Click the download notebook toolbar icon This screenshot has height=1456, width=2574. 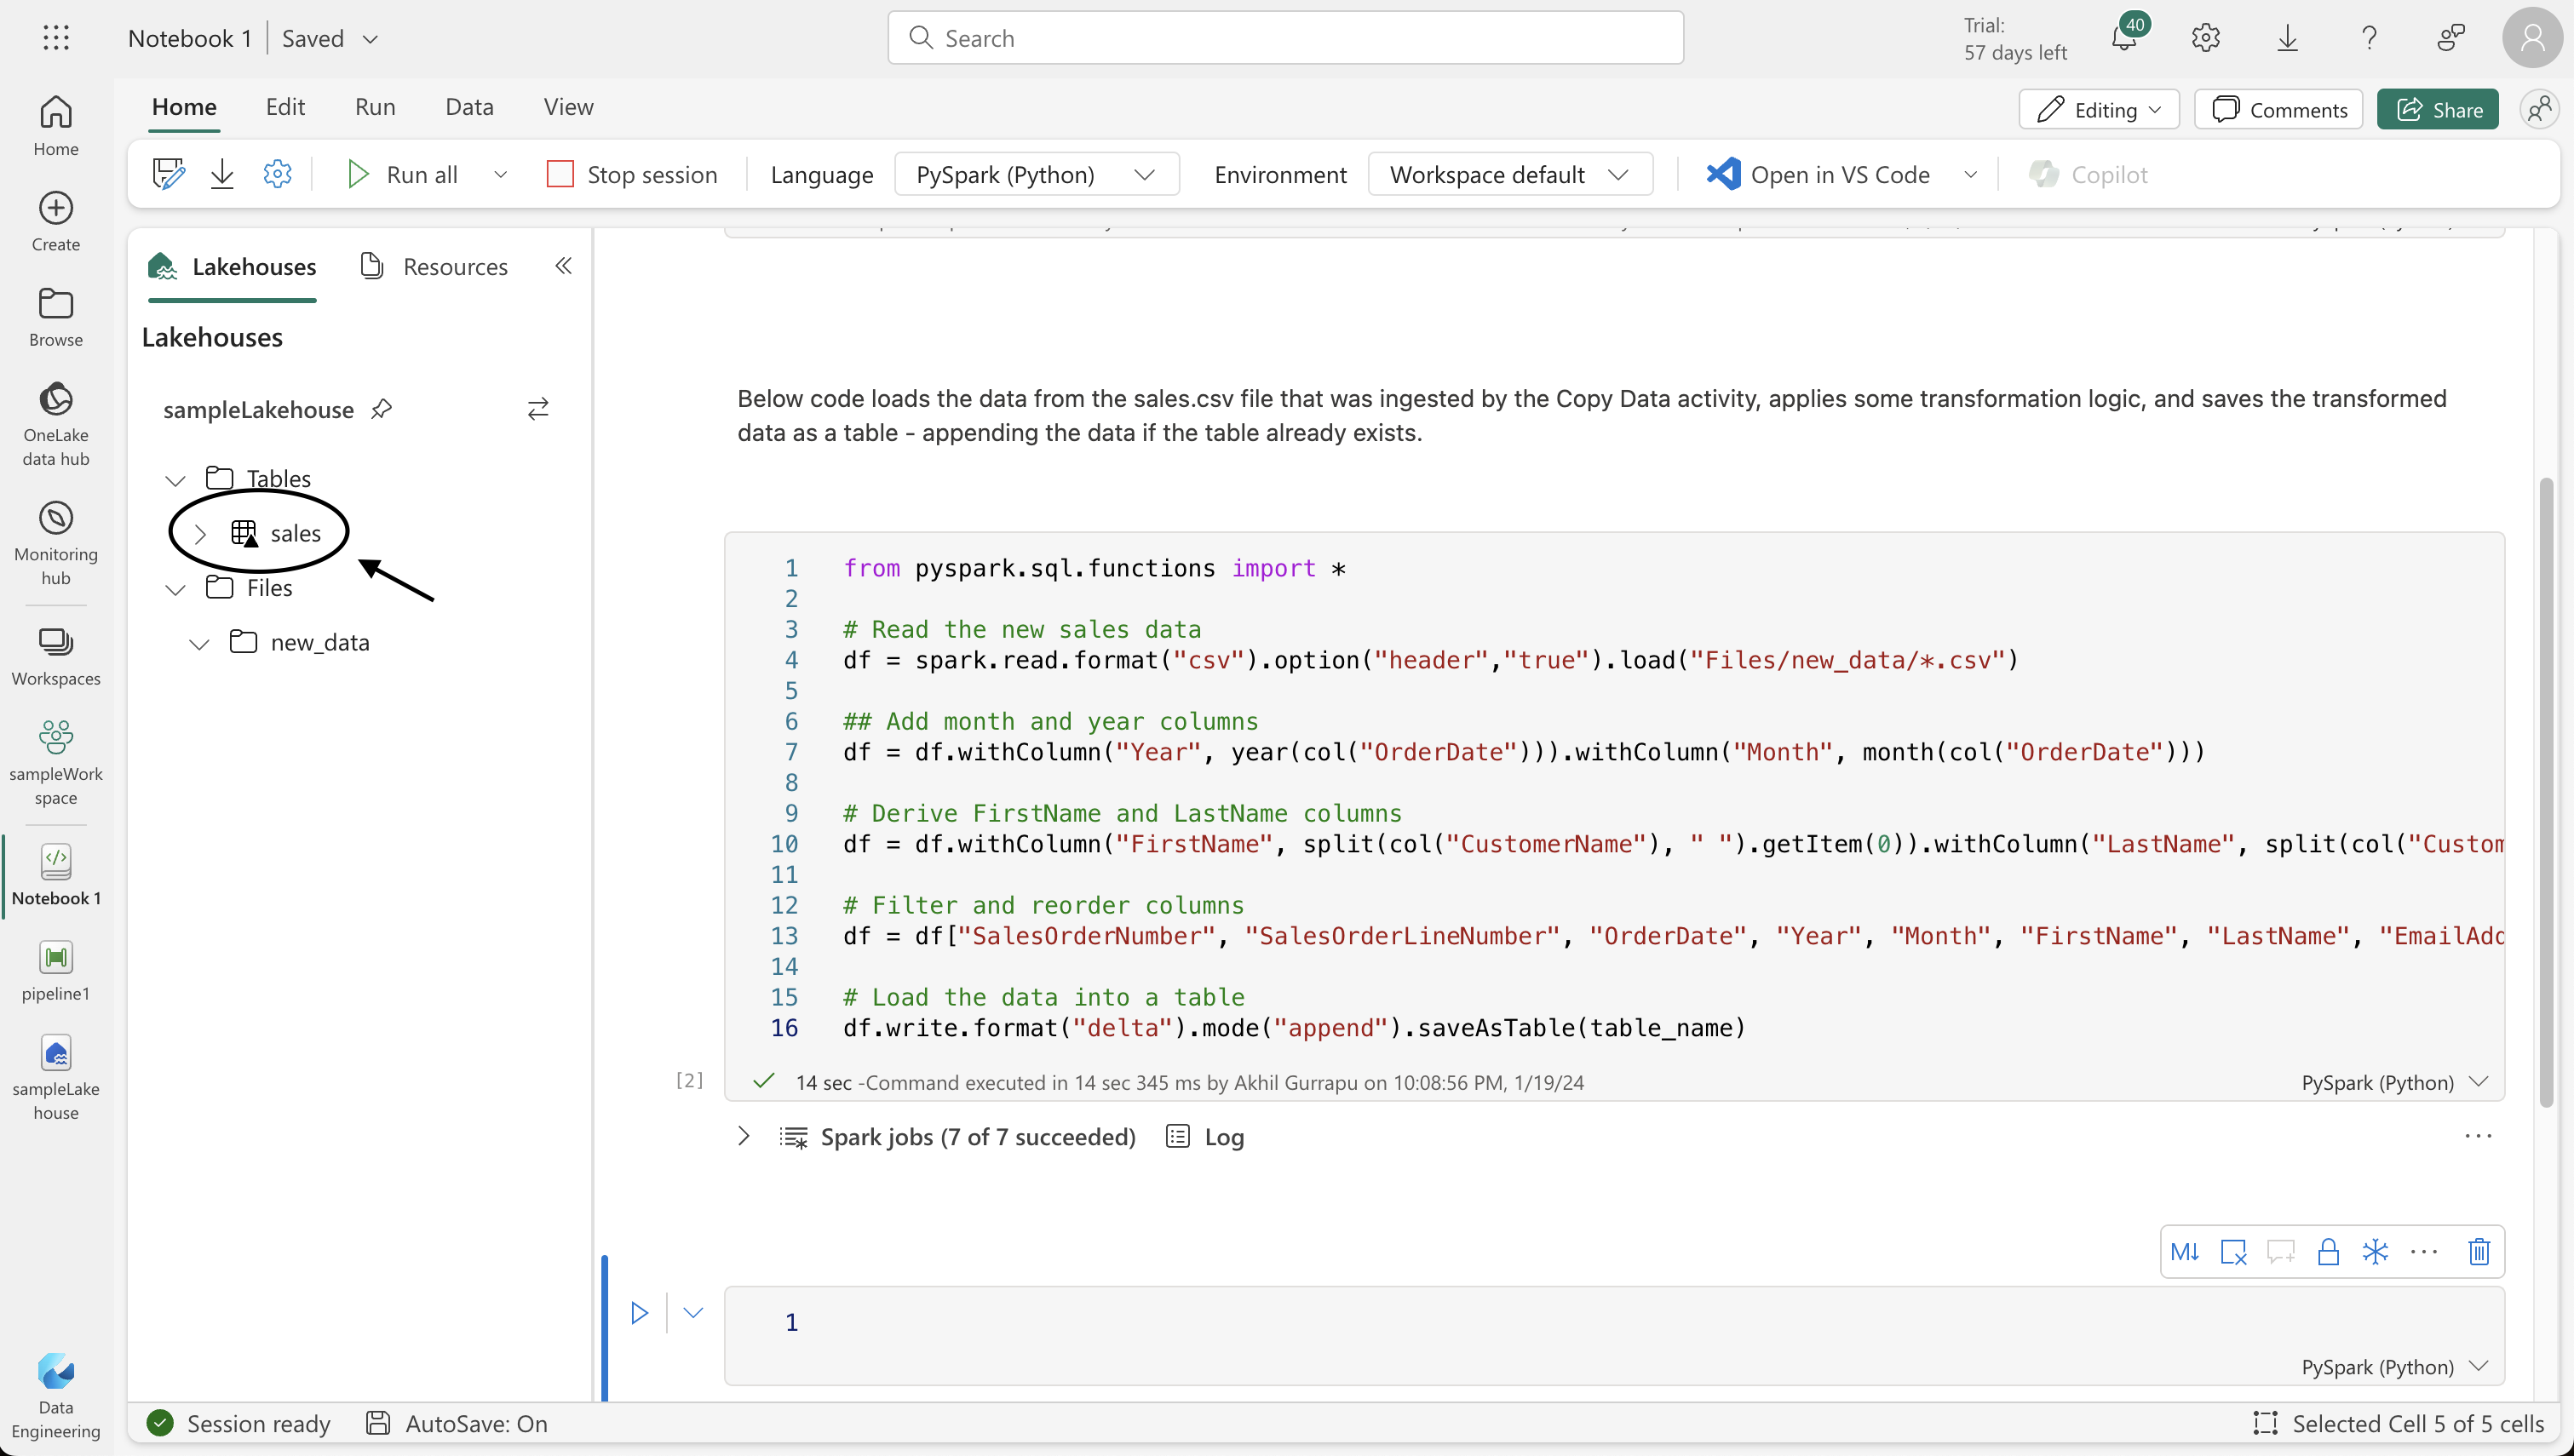(222, 174)
